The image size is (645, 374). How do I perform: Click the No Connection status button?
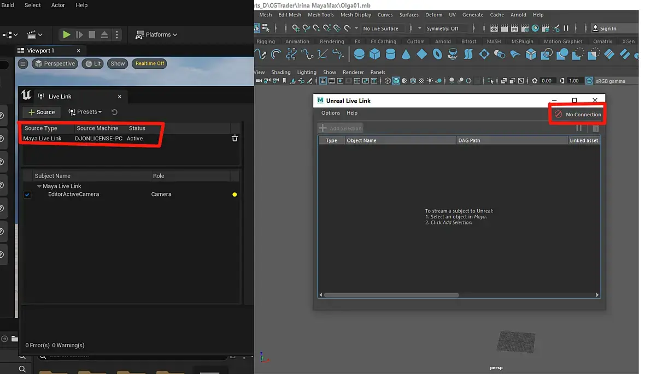[578, 115]
